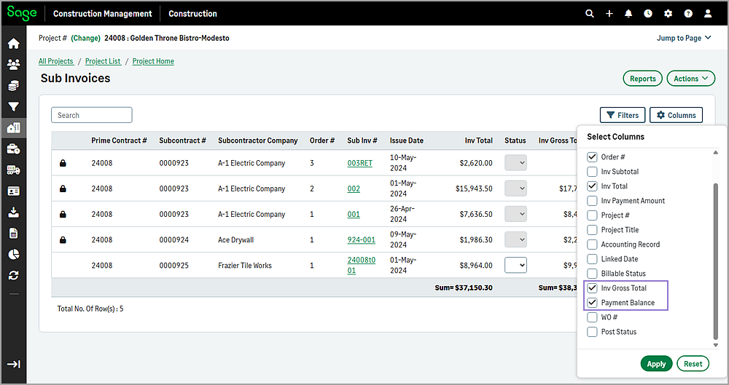Open sub invoice 924-001 link
Screen dimensions: 729x385
click(x=361, y=239)
